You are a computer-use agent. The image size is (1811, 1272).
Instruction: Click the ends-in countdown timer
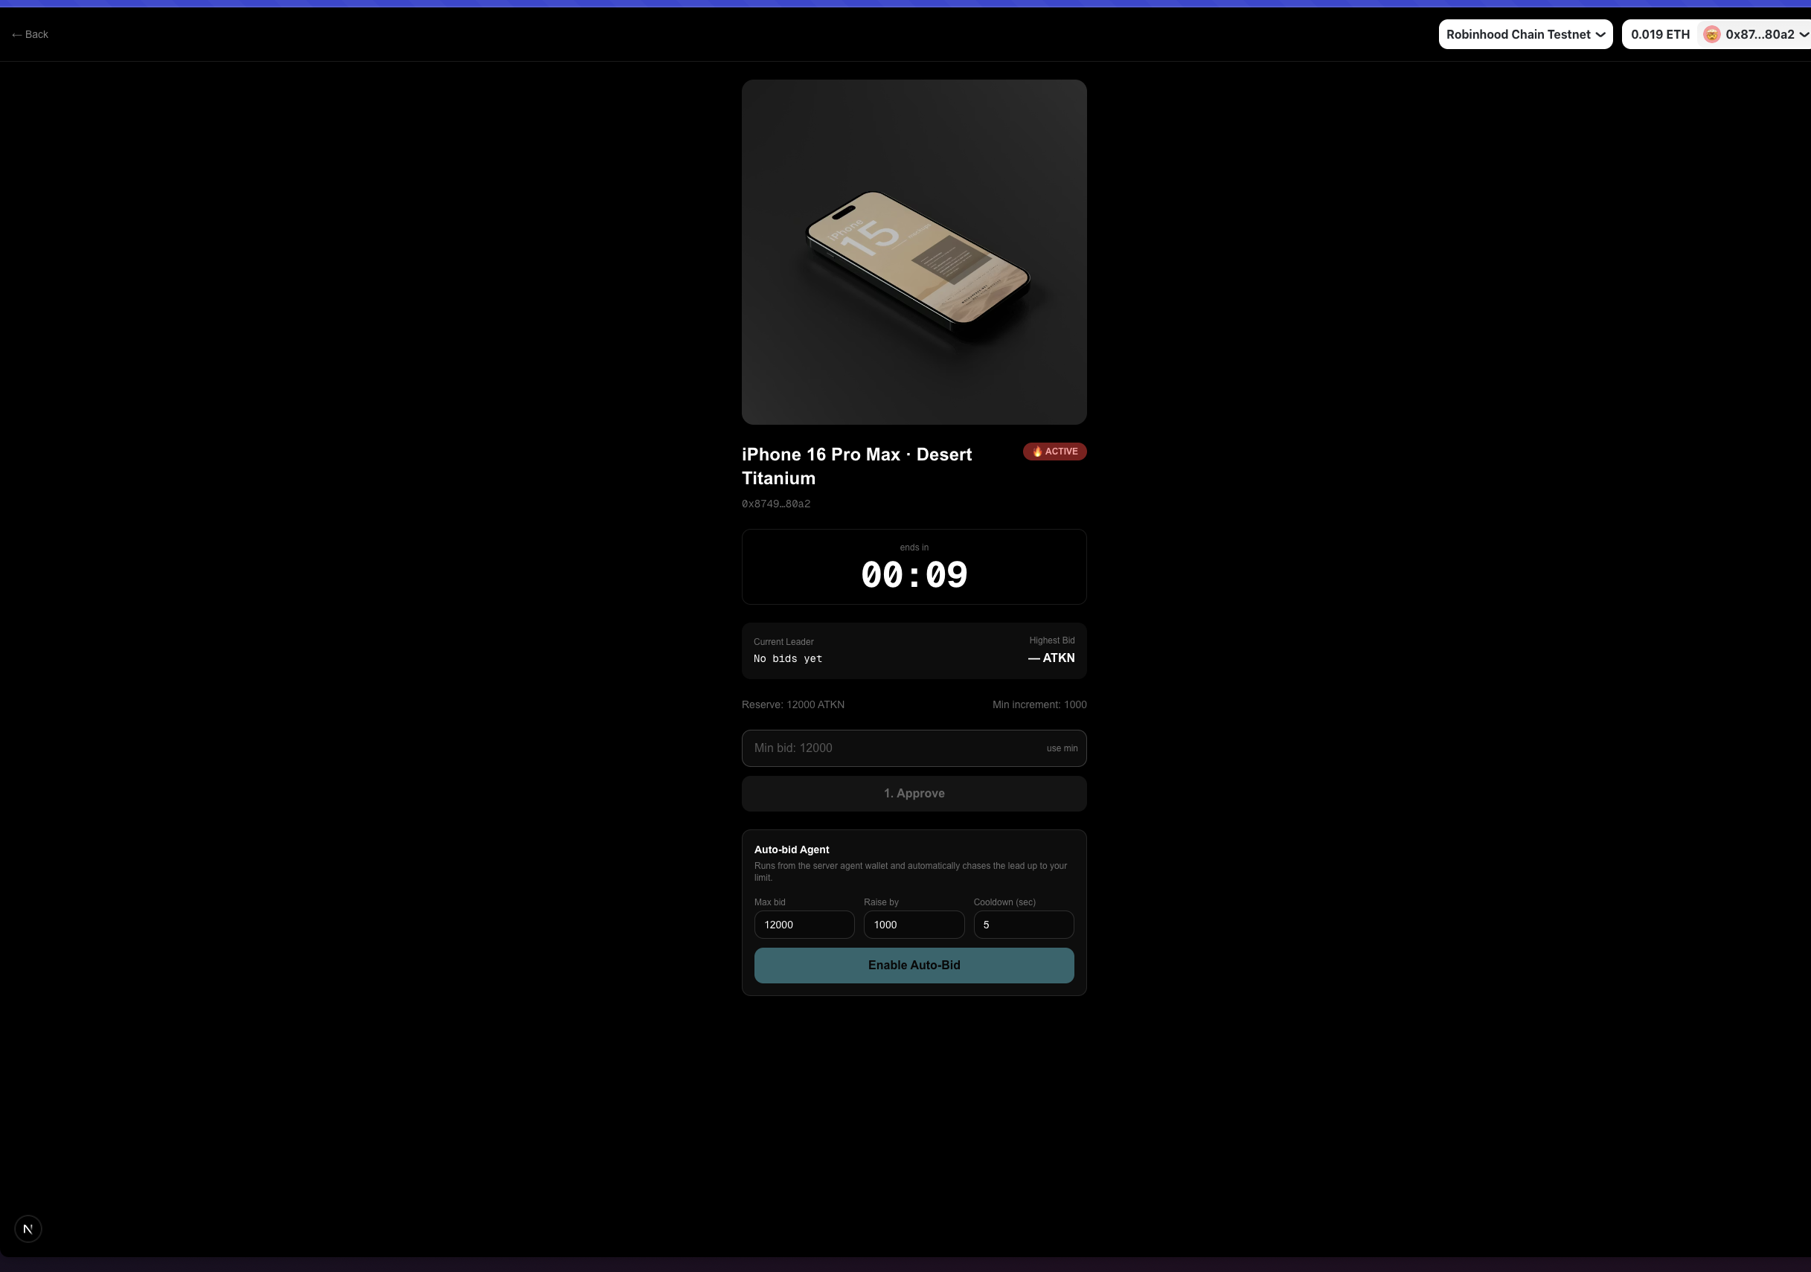(x=914, y=574)
